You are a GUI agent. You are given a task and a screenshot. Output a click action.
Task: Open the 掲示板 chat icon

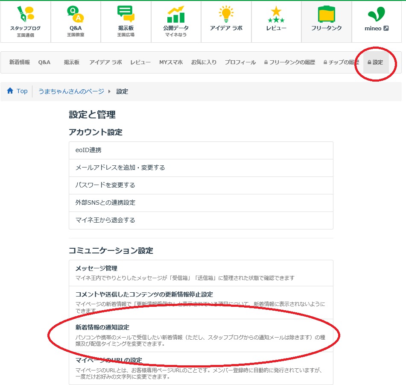click(x=126, y=15)
